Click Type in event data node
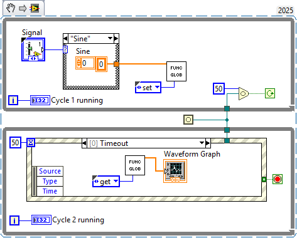This screenshot has width=297, height=238. [50, 181]
